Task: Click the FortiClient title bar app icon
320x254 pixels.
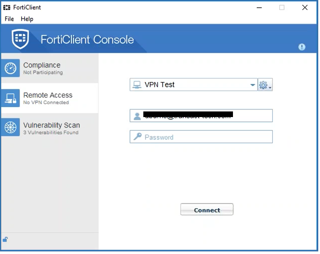Action: pyautogui.click(x=6, y=8)
